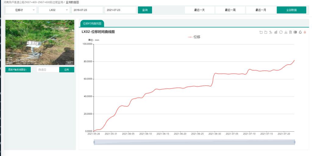Click the restore chart refresh icon
The image size is (312, 156).
coord(281,32)
